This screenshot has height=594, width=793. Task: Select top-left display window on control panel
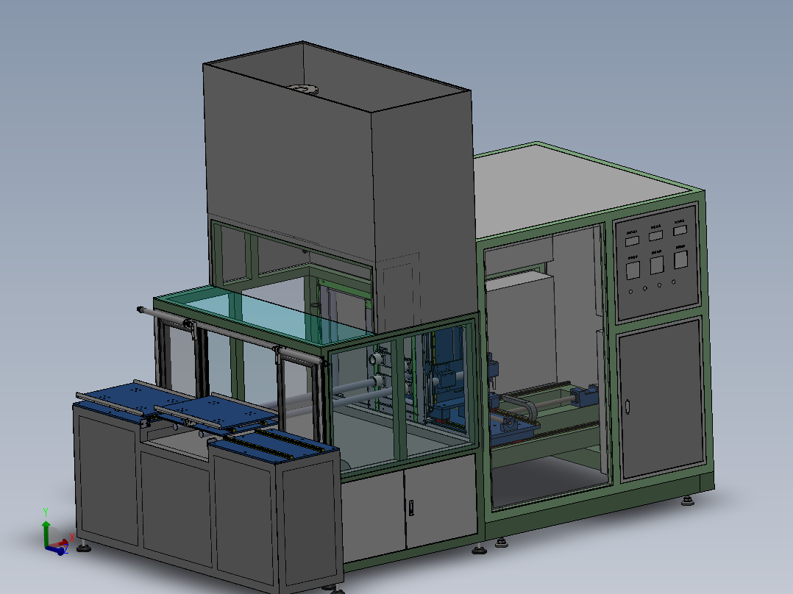[x=632, y=241]
